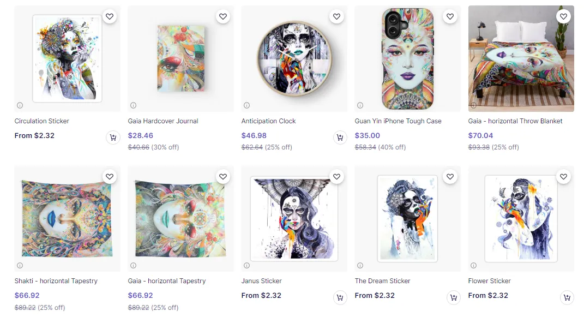
Task: Open Gaia horizontal Tapestry product image
Action: pyautogui.click(x=180, y=218)
